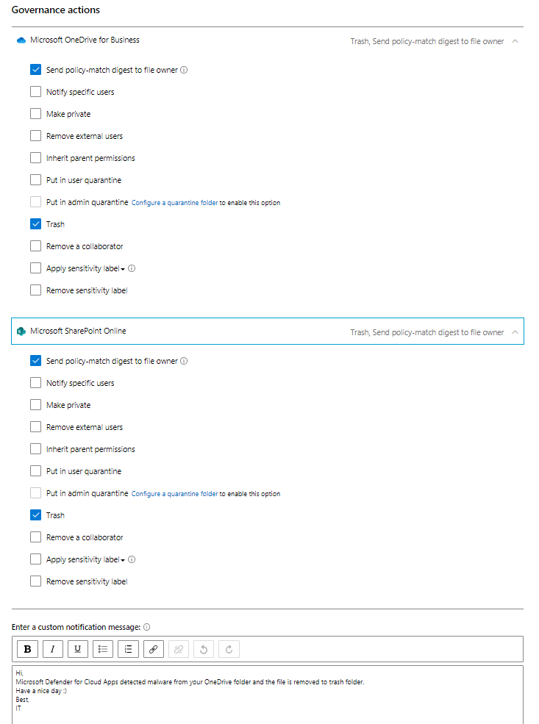Insert a bulleted list
Viewport: 539px width, 724px height.
[x=103, y=649]
